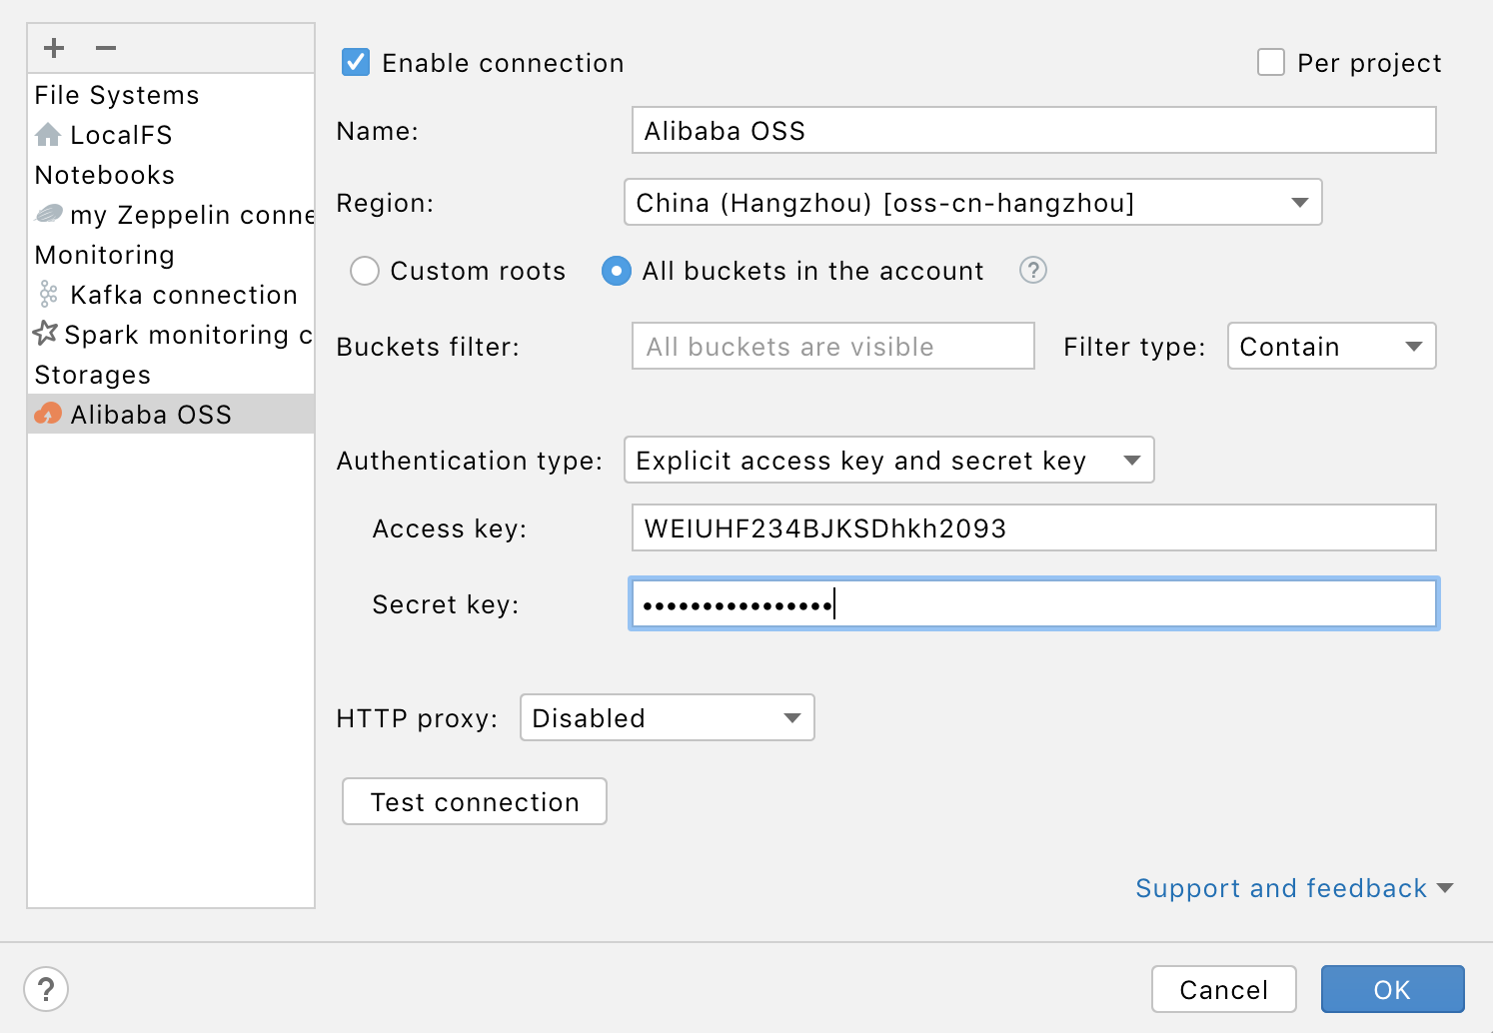Open the Region dropdown
Viewport: 1493px width, 1033px height.
972,202
